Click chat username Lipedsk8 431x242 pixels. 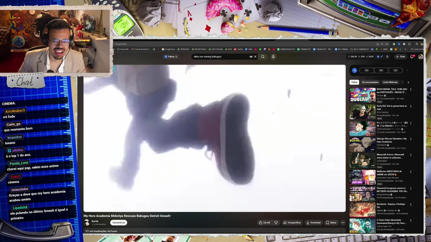tap(21, 208)
